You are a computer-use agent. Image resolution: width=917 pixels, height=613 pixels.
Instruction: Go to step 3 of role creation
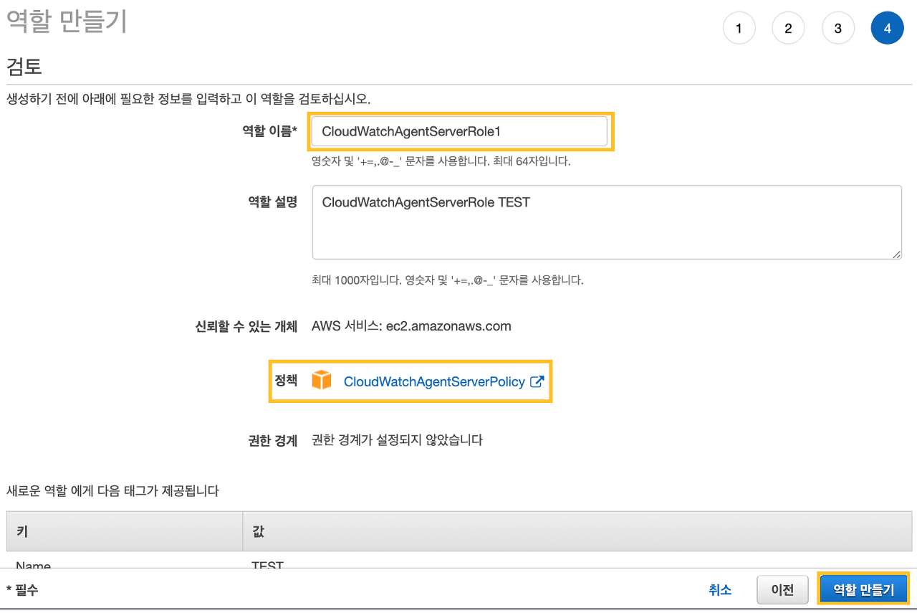pyautogui.click(x=837, y=29)
